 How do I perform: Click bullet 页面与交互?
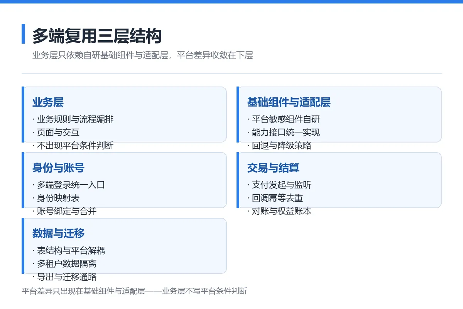pos(56,132)
